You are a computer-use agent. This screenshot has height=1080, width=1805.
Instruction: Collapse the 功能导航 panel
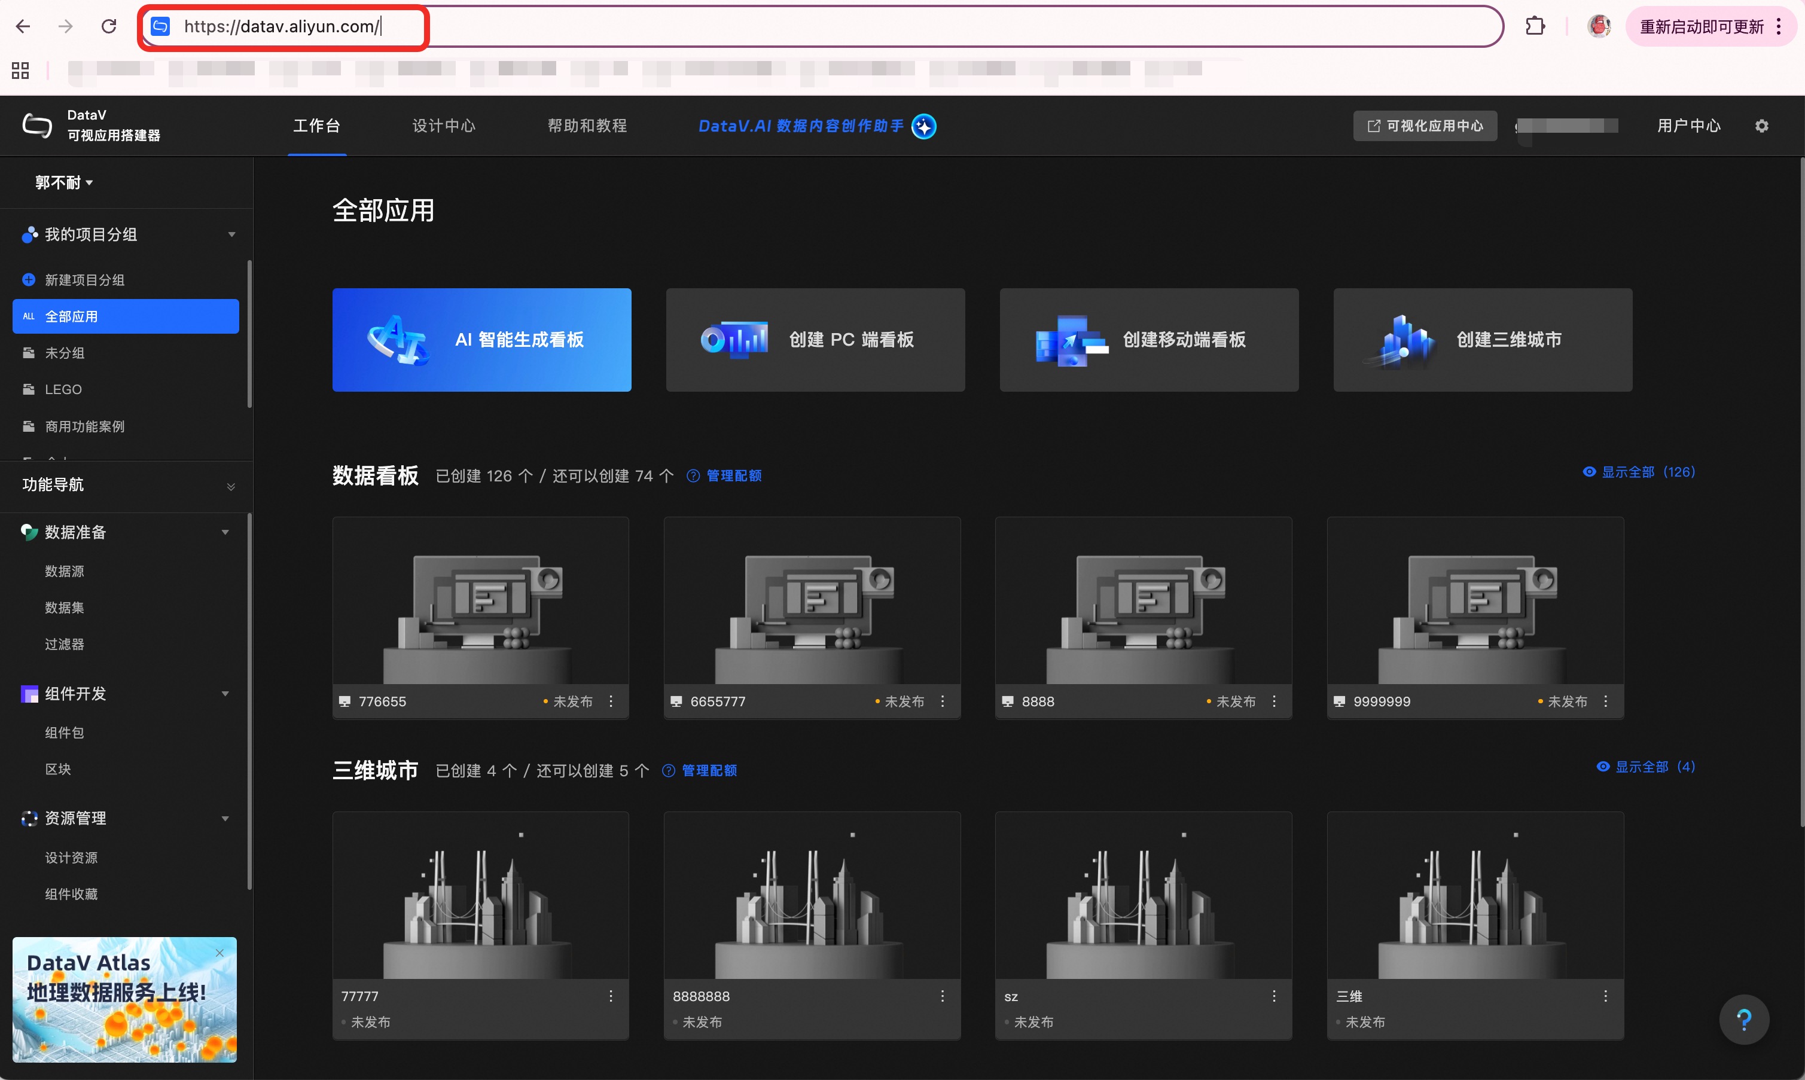click(x=231, y=486)
